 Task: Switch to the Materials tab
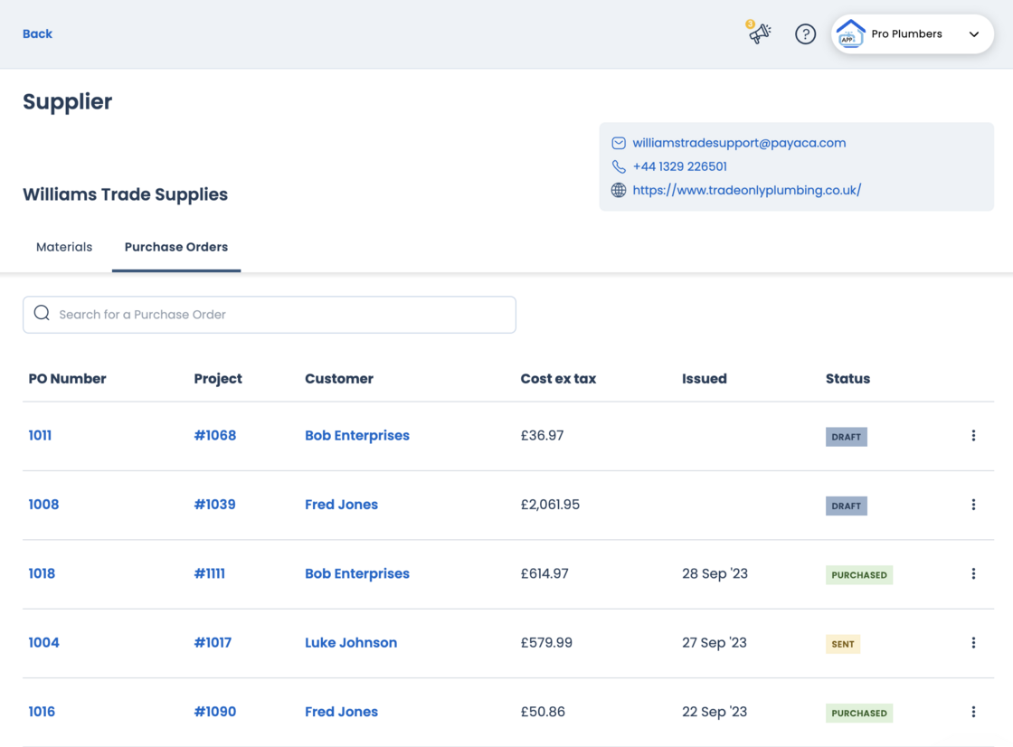pyautogui.click(x=64, y=247)
